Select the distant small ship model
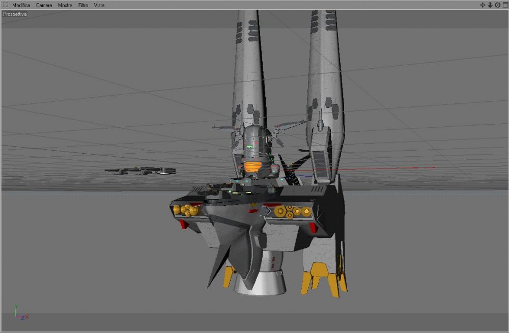The height and width of the screenshot is (333, 509). (140, 171)
